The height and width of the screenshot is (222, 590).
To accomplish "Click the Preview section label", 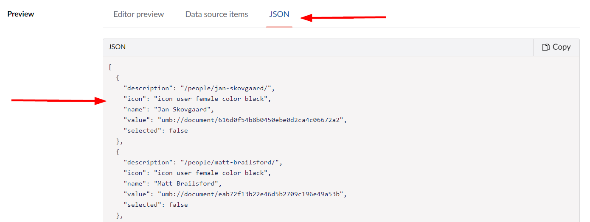I will (x=21, y=14).
